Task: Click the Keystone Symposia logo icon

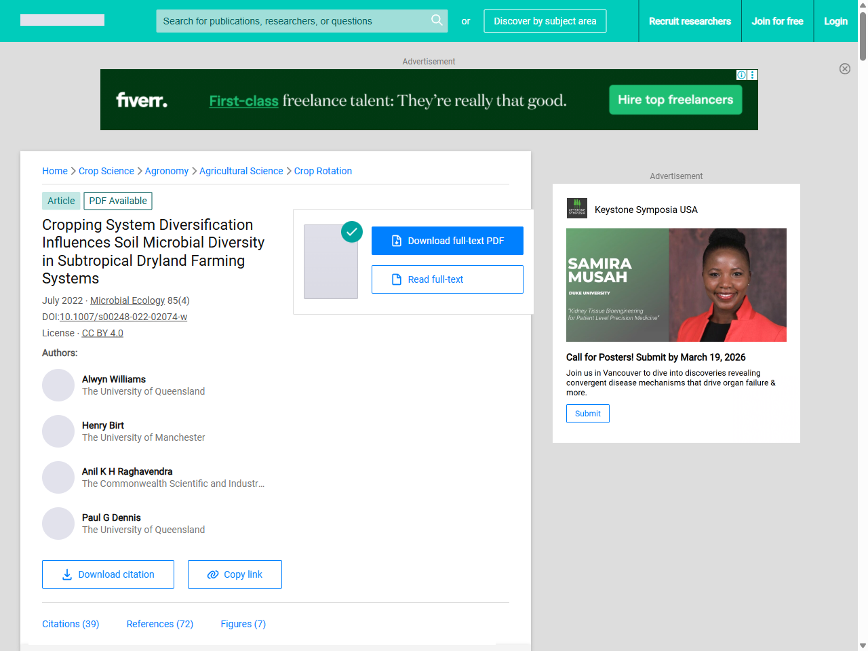Action: coord(576,208)
